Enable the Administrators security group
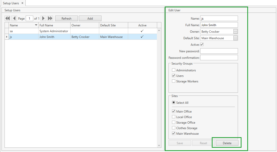This screenshot has height=152, width=277. coord(174,70)
